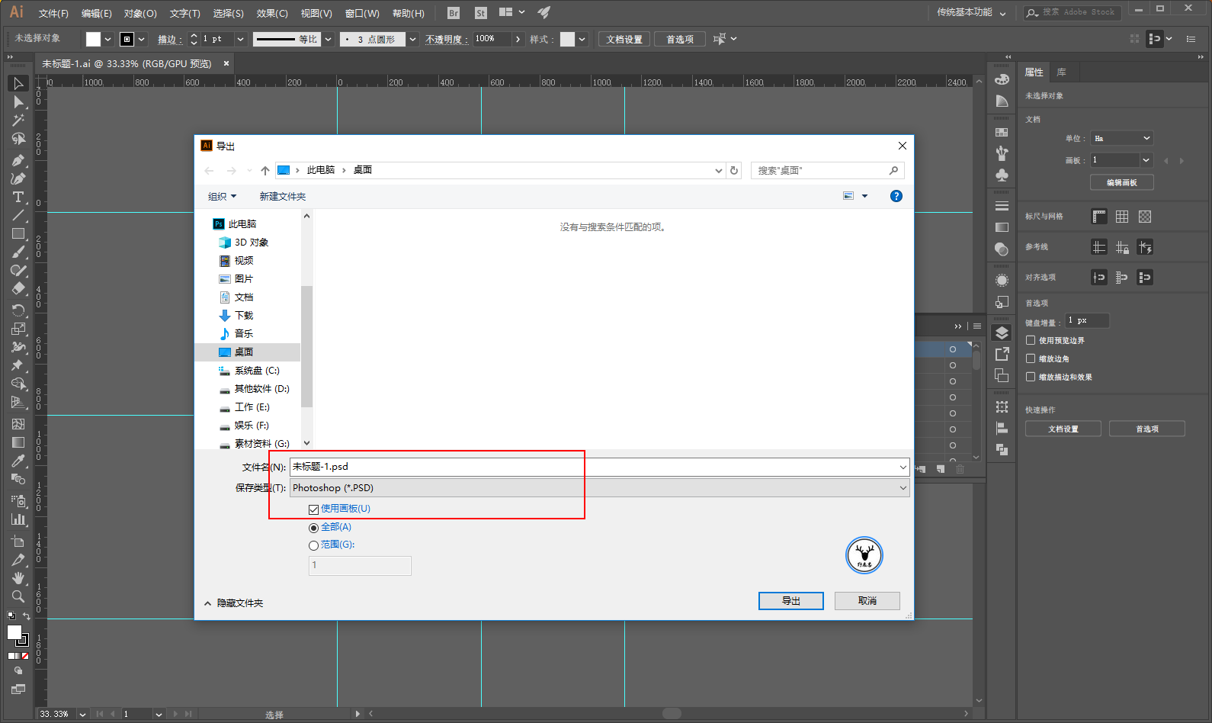Toggle the 使用画板 checkbox
The height and width of the screenshot is (723, 1212).
click(313, 509)
